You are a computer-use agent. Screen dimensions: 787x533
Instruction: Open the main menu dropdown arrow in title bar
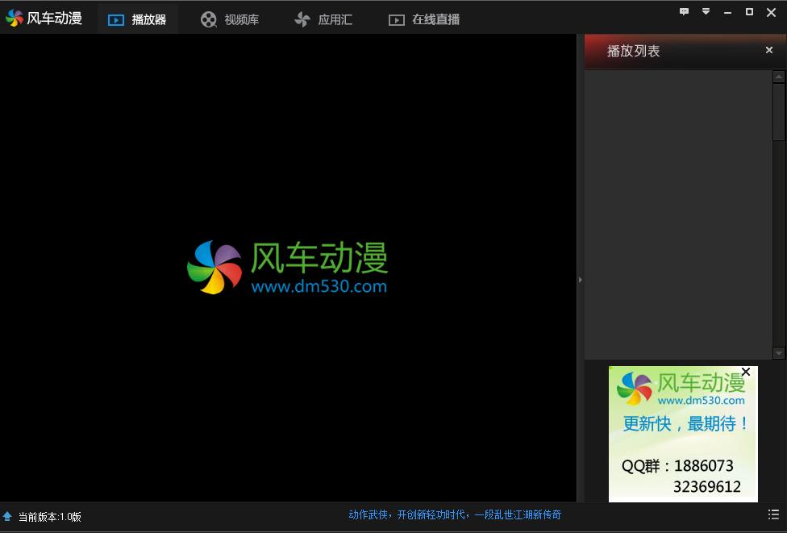coord(705,11)
